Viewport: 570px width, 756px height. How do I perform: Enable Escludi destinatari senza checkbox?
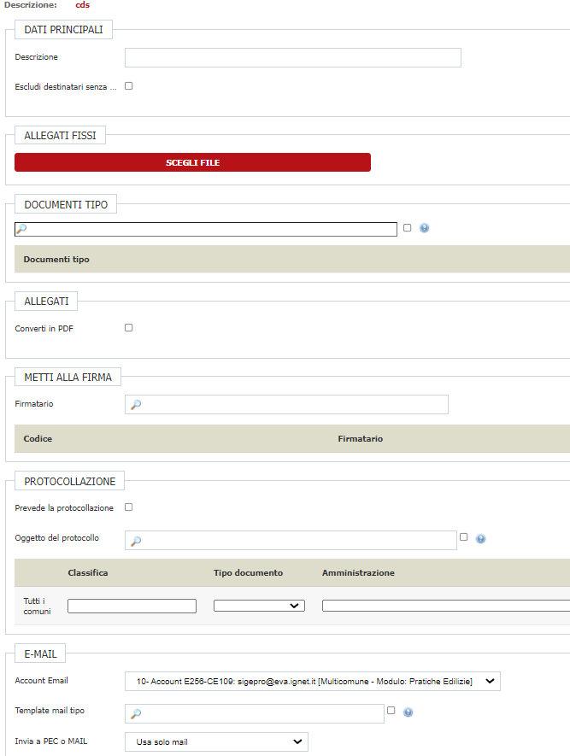point(128,86)
